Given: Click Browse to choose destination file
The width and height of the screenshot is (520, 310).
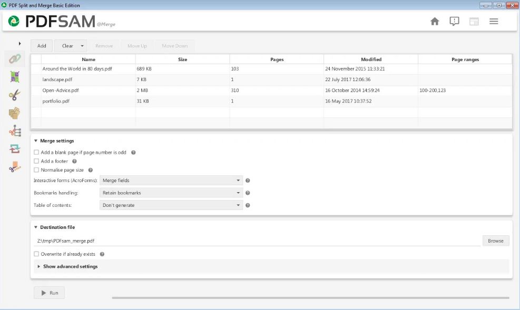Looking at the screenshot, I should 496,241.
